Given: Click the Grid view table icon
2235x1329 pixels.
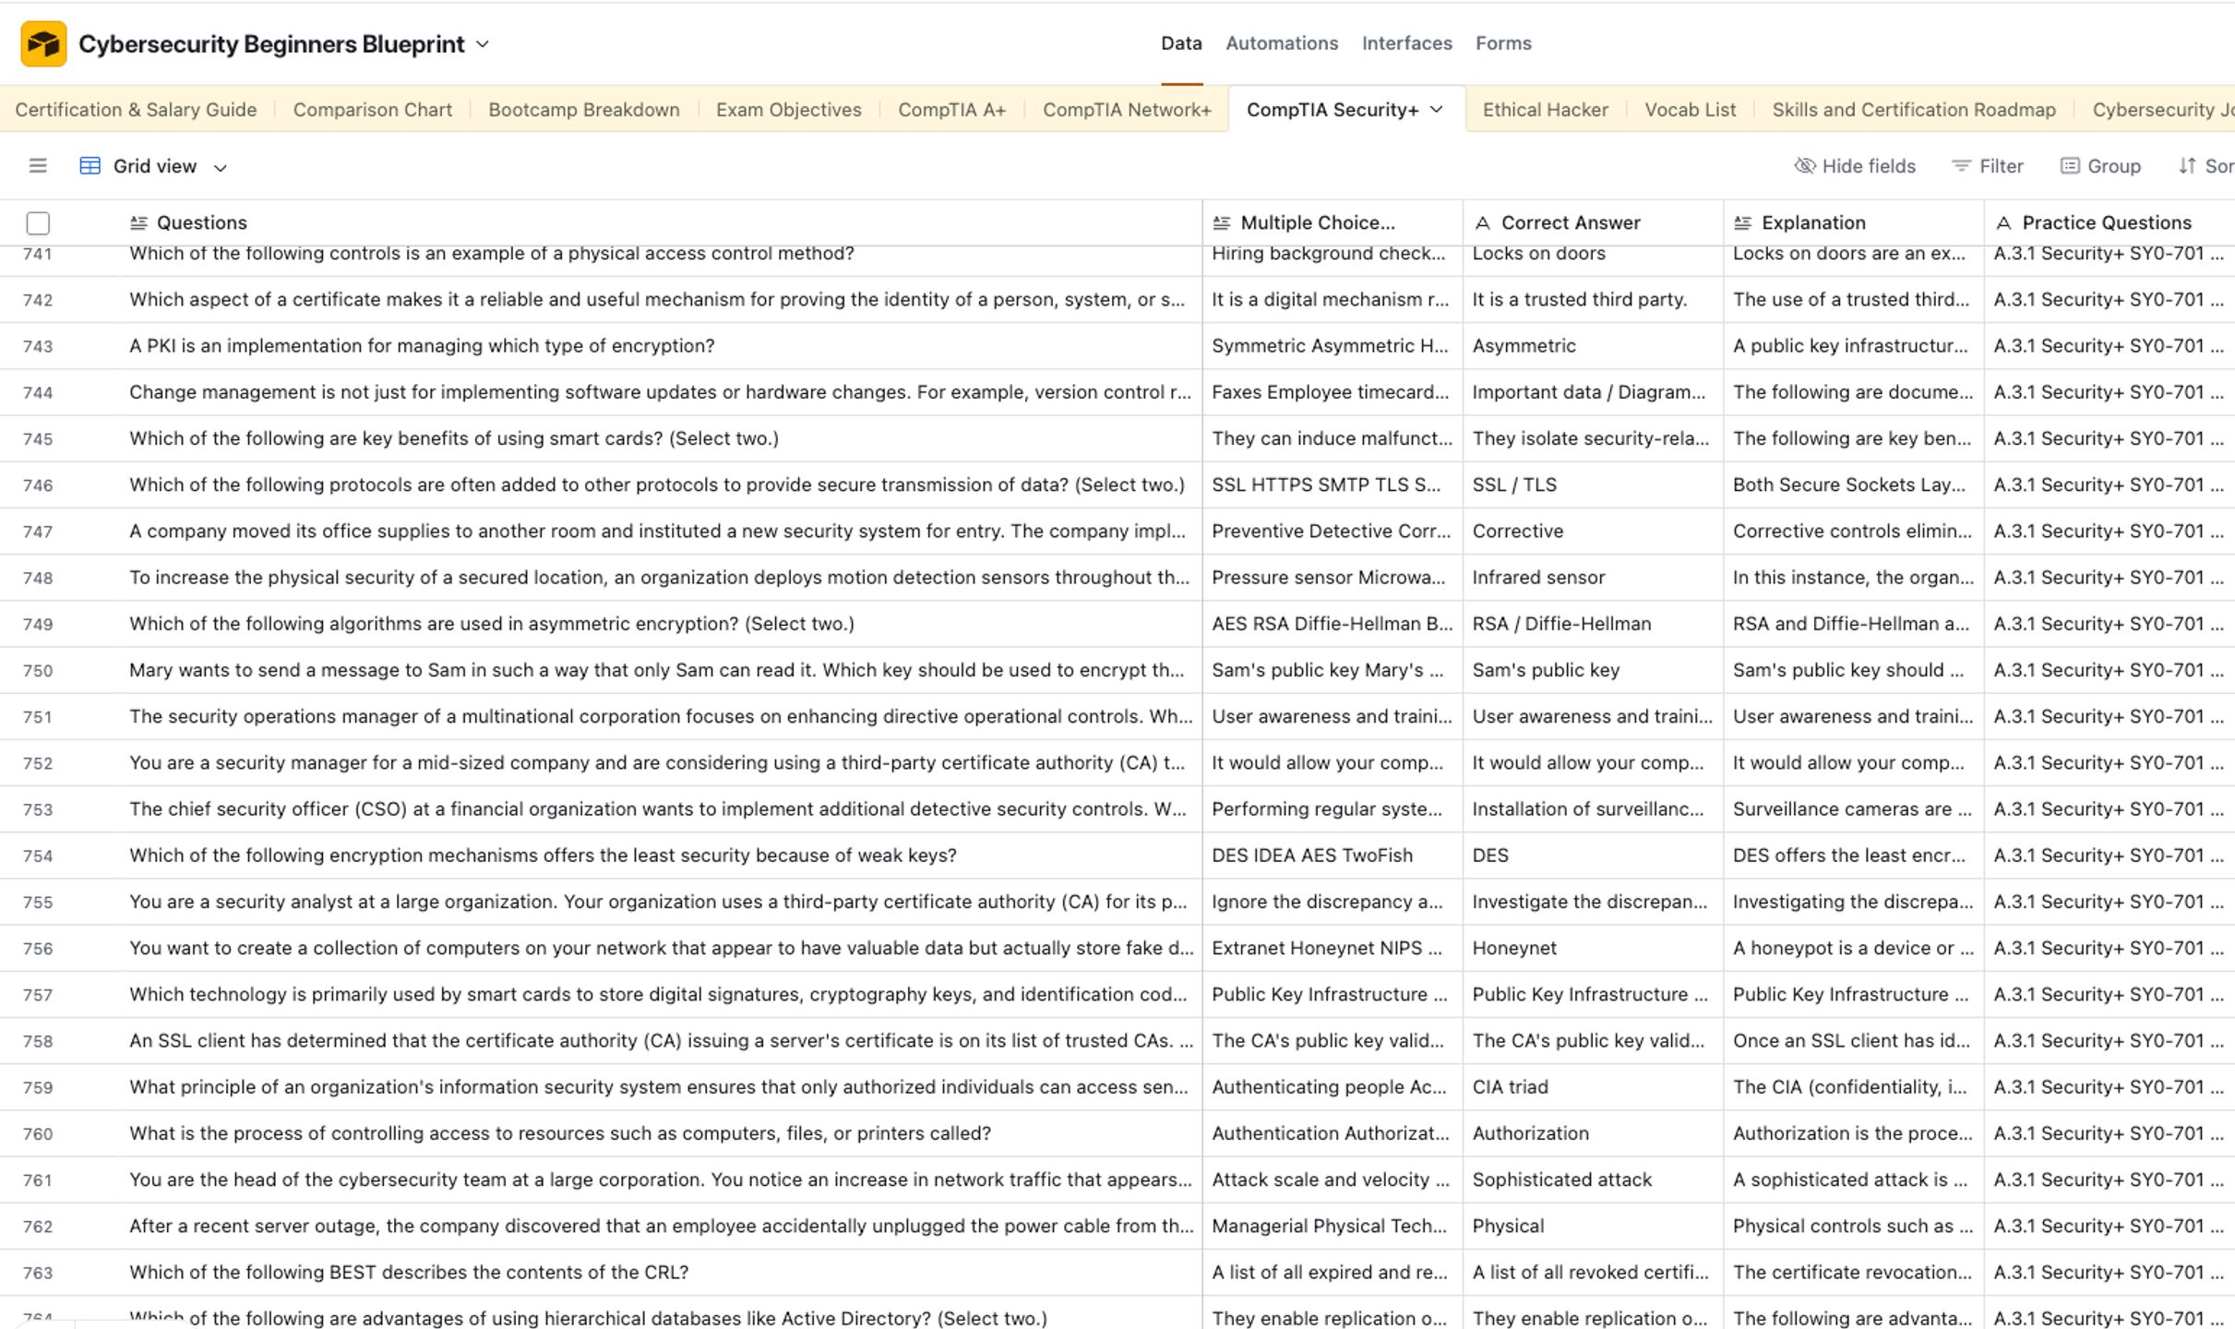Looking at the screenshot, I should 90,166.
